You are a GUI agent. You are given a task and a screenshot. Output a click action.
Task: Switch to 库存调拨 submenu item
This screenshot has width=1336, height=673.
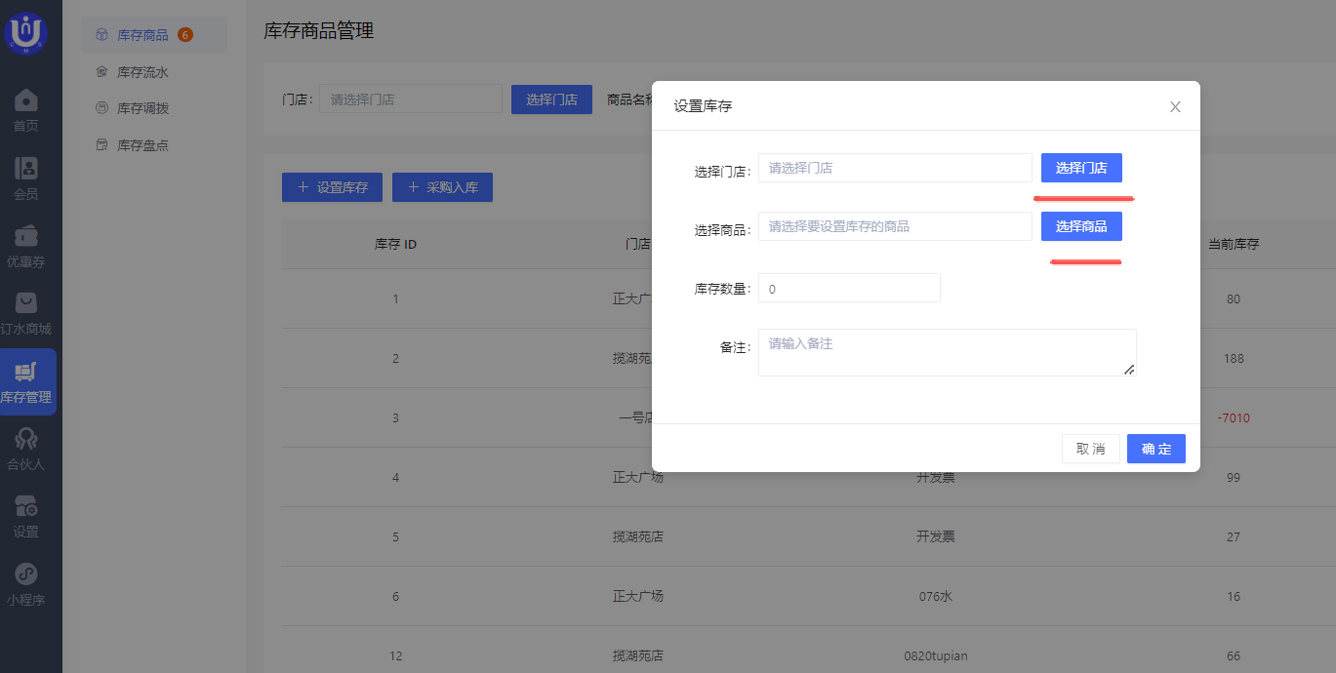(142, 108)
